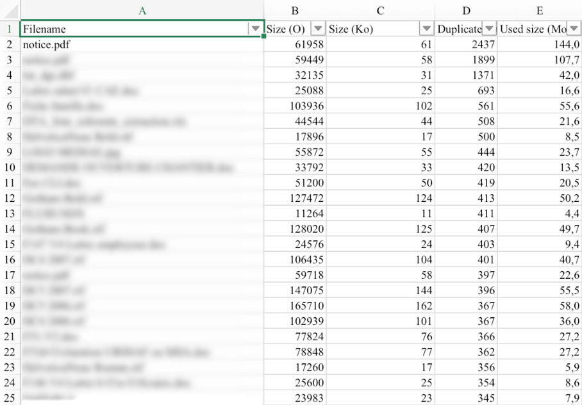The height and width of the screenshot is (405, 582).
Task: Click column D header
Action: [466, 10]
